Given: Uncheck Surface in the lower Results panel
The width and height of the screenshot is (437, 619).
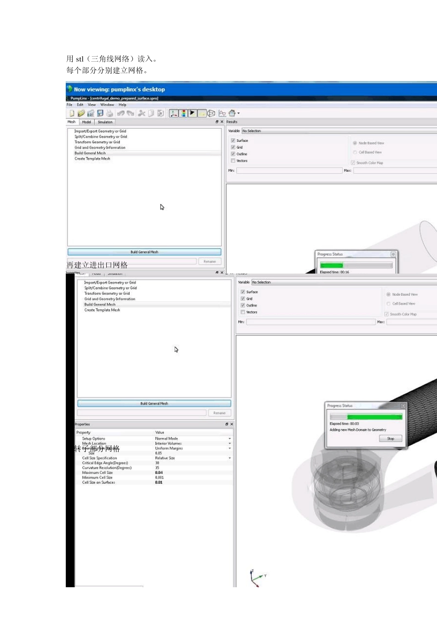Looking at the screenshot, I should coord(243,292).
